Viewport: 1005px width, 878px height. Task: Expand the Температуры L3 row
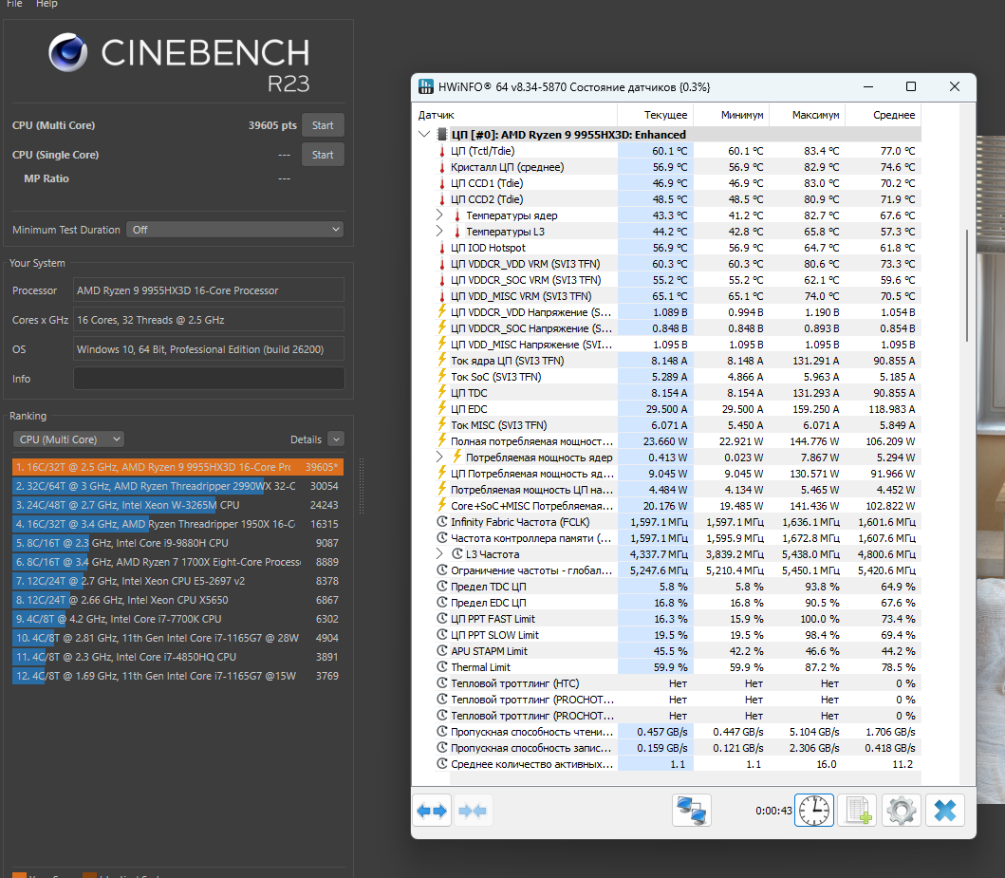point(439,232)
